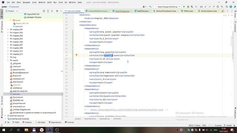The width and height of the screenshot is (237, 133).
Task: Click master branch in status bar
Action: point(228,125)
